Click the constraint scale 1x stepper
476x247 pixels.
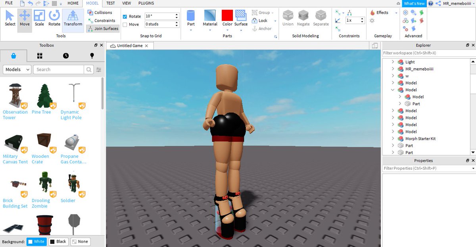click(363, 20)
